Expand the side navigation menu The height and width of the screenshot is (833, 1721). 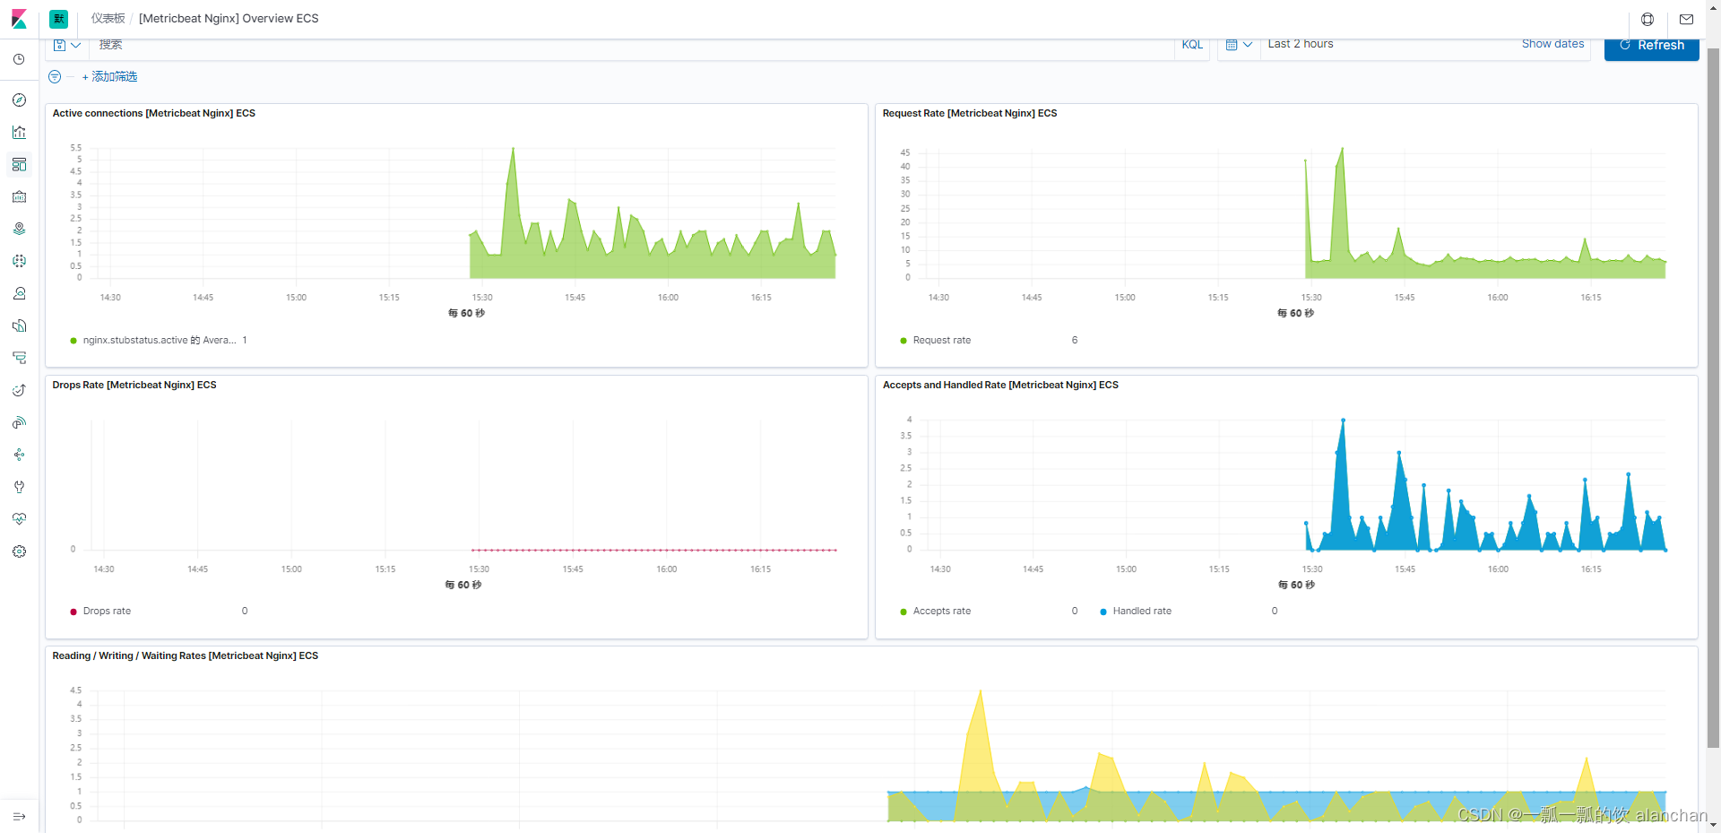pos(19,817)
